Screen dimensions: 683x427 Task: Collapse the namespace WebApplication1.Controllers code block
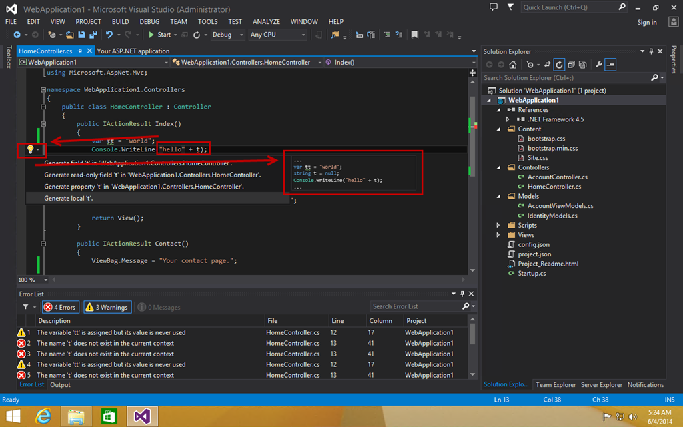pos(43,90)
